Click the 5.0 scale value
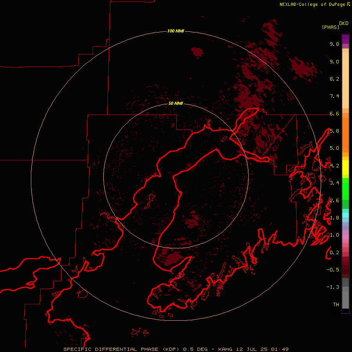The height and width of the screenshot is (352, 352). tap(334, 148)
